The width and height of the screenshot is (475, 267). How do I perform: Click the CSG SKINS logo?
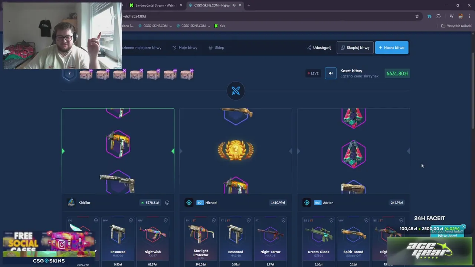pos(49,261)
